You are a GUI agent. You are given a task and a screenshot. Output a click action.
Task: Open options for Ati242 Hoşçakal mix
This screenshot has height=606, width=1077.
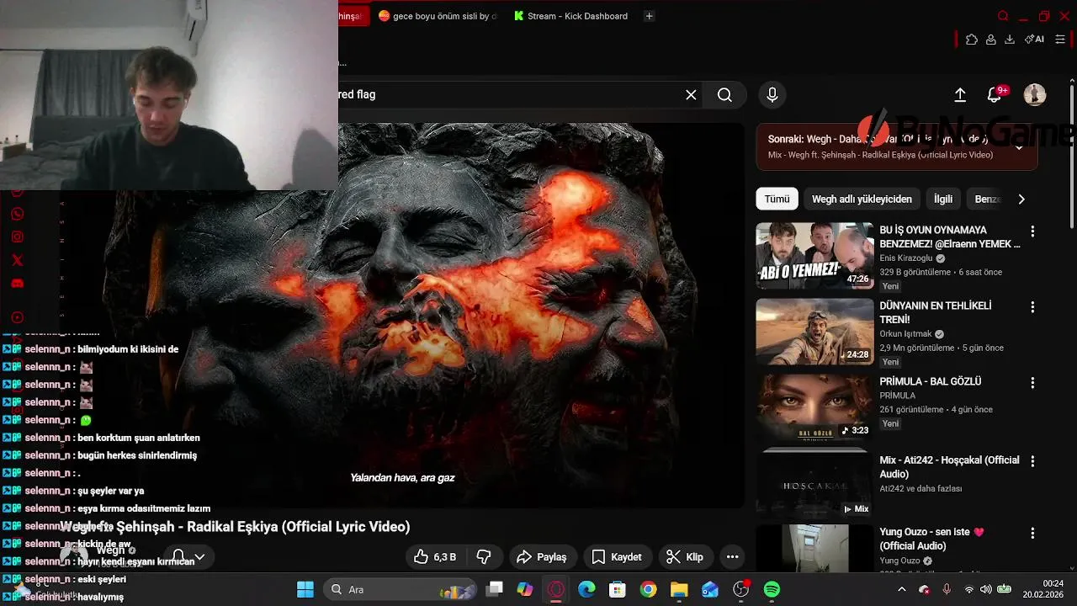[x=1032, y=461]
